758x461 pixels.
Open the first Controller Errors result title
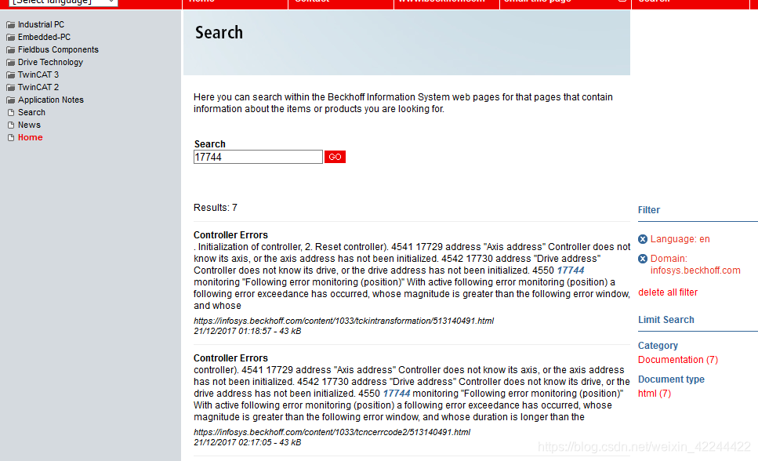230,235
